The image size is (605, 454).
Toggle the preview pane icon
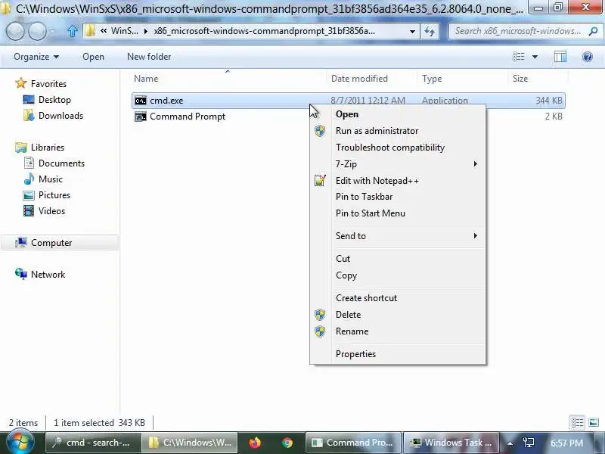560,57
